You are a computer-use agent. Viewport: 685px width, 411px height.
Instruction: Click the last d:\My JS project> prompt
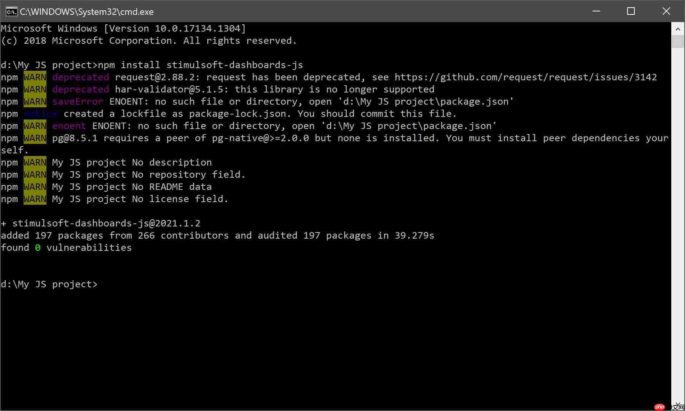pyautogui.click(x=49, y=284)
